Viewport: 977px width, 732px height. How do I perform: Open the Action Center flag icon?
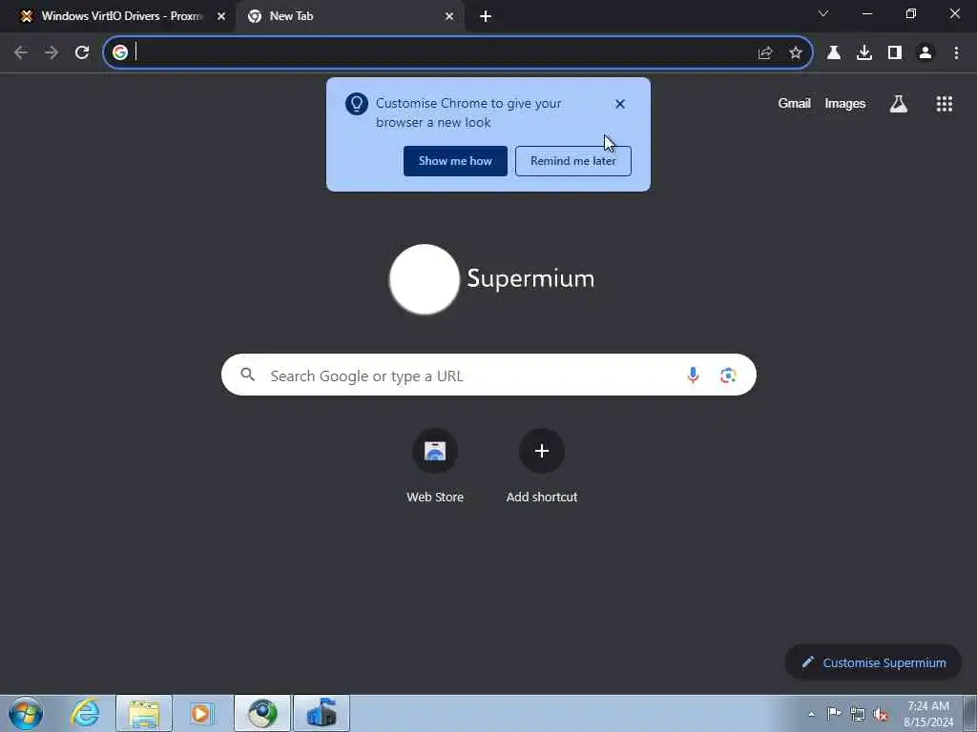(834, 713)
